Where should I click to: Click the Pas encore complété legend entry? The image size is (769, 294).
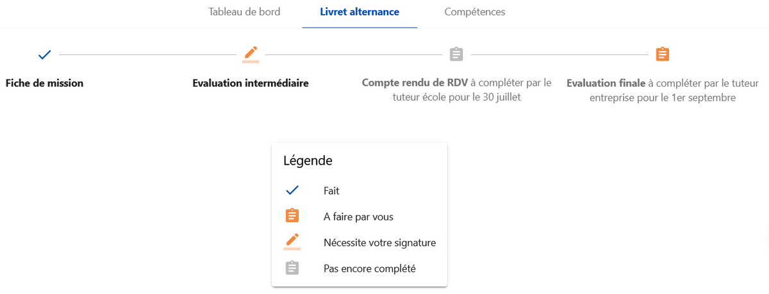[x=370, y=268]
